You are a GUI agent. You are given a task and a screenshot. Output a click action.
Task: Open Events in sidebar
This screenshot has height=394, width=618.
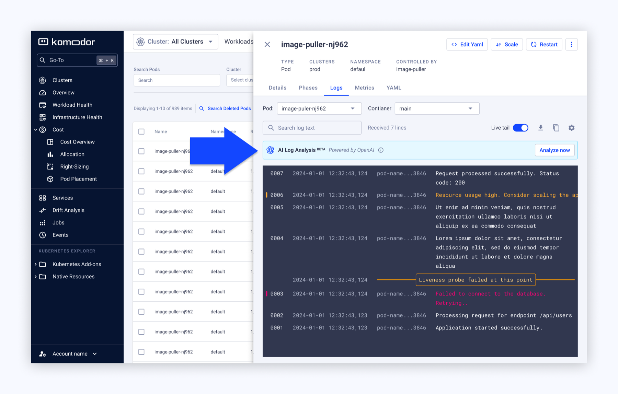point(60,235)
